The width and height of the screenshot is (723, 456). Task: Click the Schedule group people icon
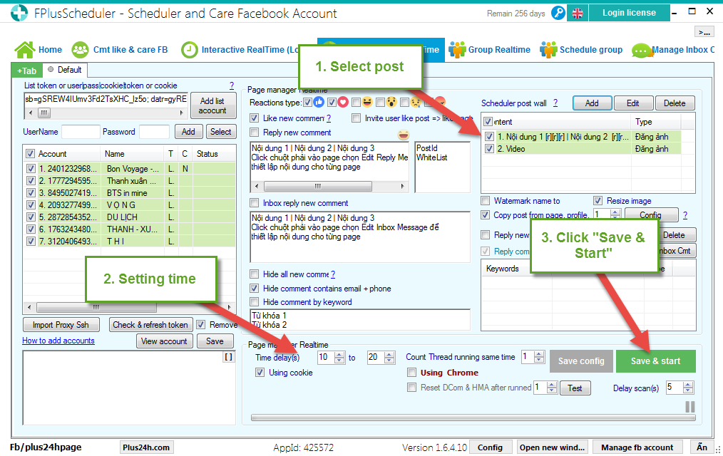tap(548, 50)
